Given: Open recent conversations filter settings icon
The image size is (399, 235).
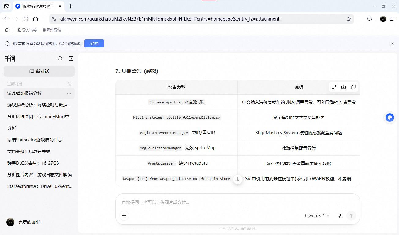Looking at the screenshot, I should (69, 84).
